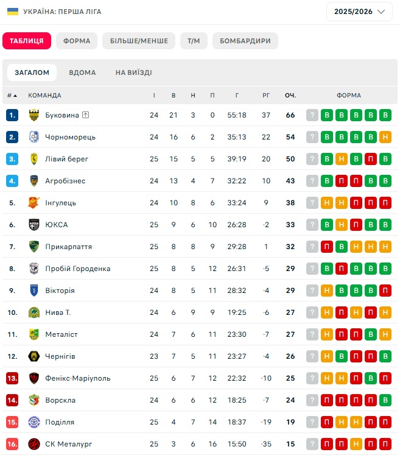Click the promotion arrow icon beside Буковина
The height and width of the screenshot is (455, 400).
[86, 115]
